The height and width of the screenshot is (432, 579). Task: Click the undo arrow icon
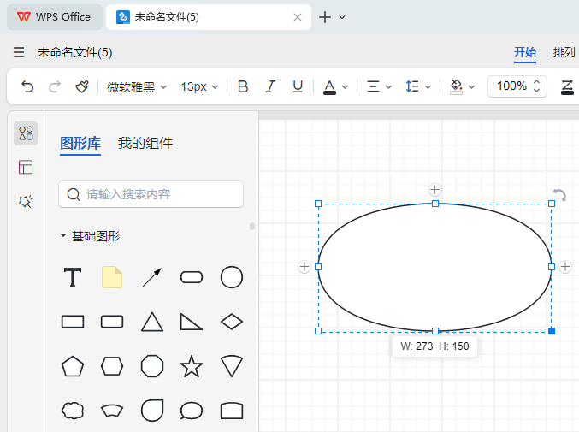click(27, 86)
